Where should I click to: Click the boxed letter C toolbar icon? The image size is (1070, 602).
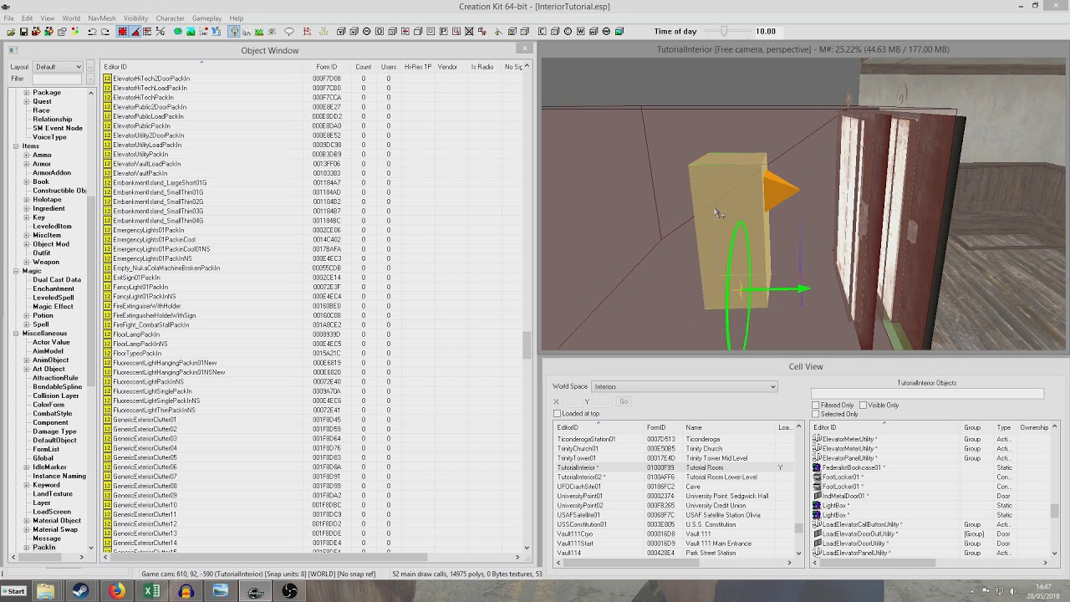pos(542,32)
